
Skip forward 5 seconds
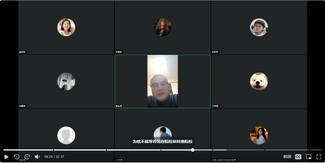(27, 157)
